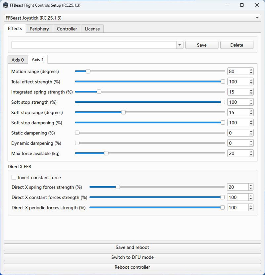Increase Motion range with up arrow
Image resolution: width=265 pixels, height=275 pixels.
[x=251, y=70]
